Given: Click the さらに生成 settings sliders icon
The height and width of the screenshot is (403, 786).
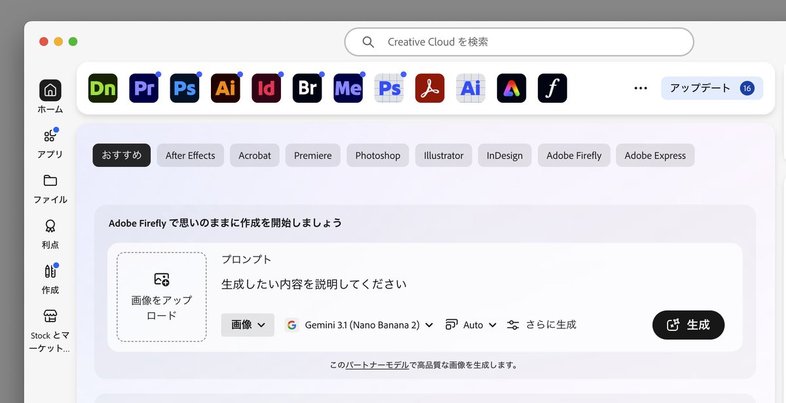Looking at the screenshot, I should click(x=513, y=325).
